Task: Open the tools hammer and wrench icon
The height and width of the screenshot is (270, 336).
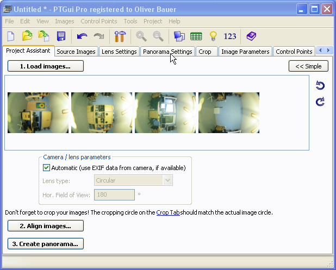Action: click(119, 36)
